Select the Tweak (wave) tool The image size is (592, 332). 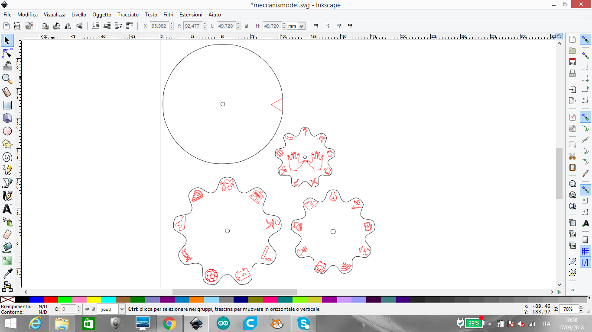point(7,66)
